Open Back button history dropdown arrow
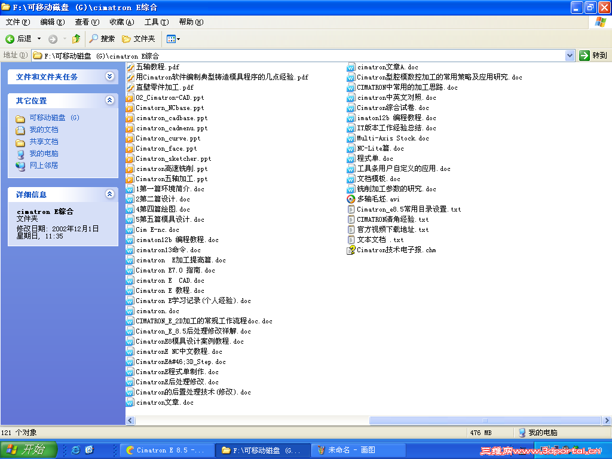This screenshot has height=459, width=612. 39,39
